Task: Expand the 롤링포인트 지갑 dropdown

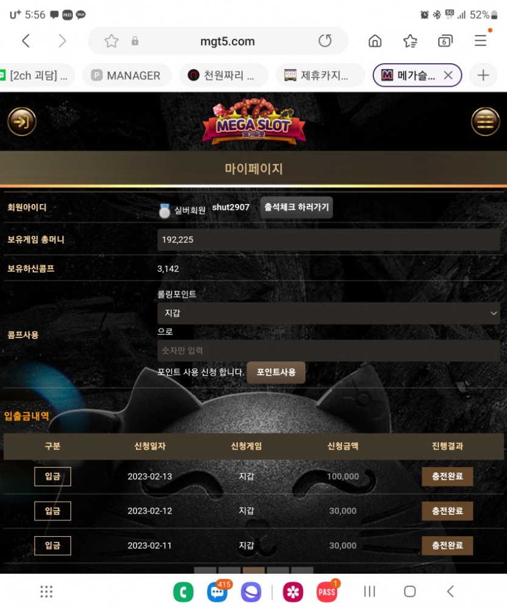Action: tap(328, 313)
